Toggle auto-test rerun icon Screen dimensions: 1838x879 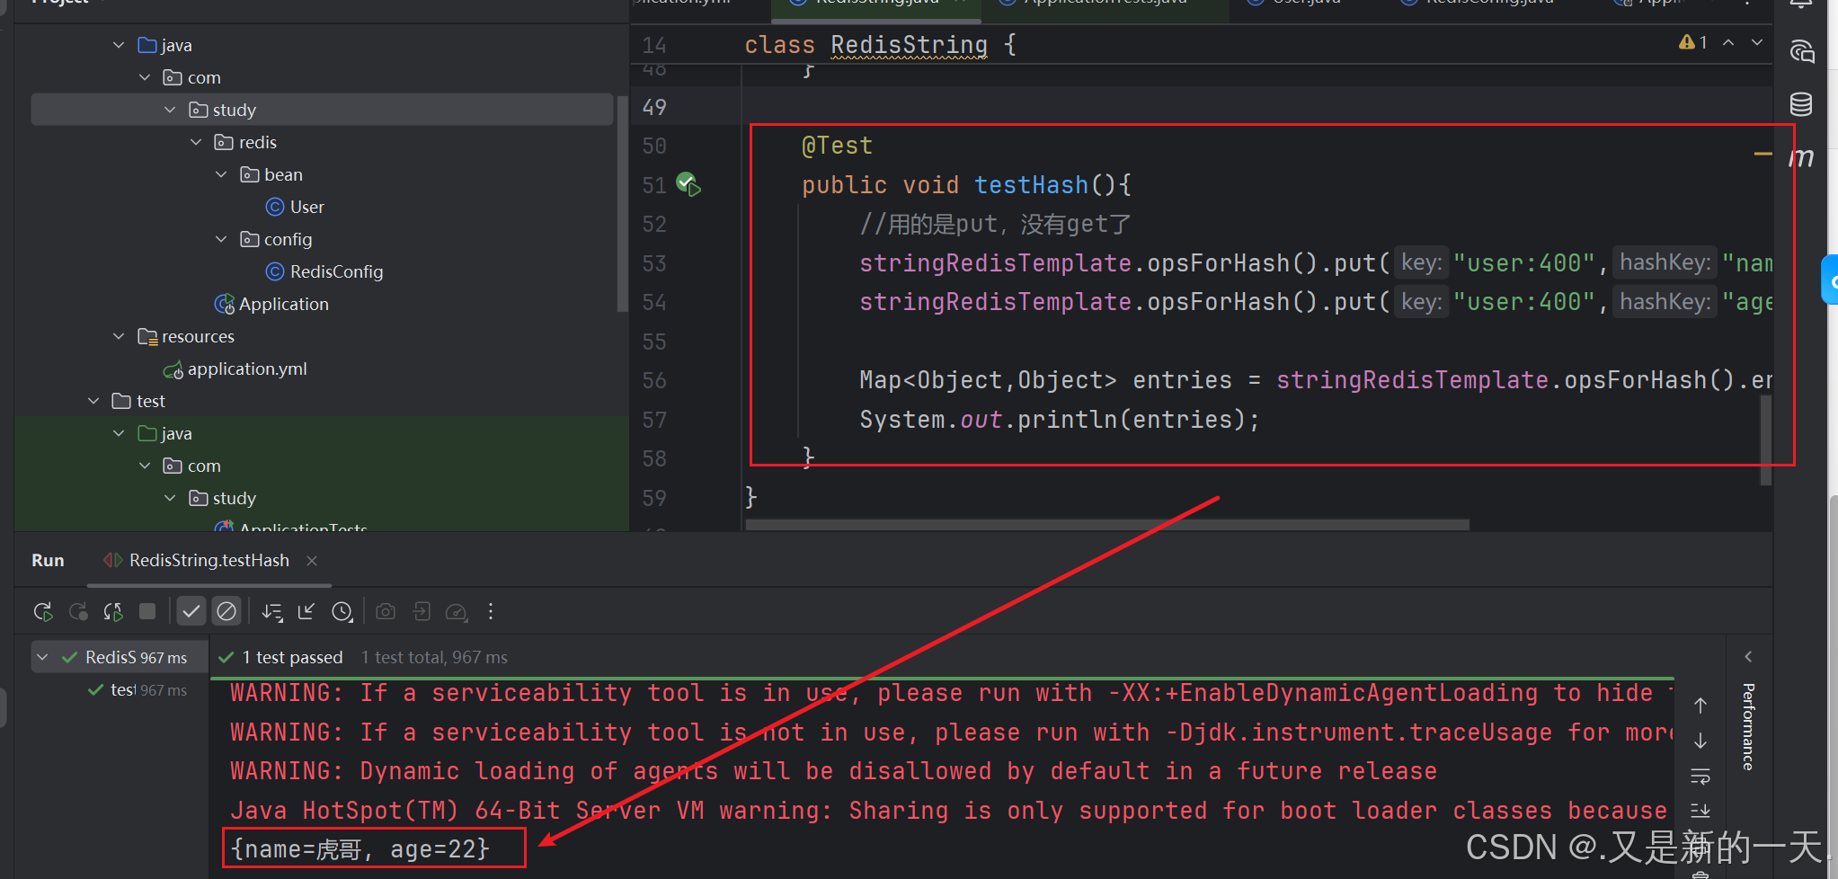click(113, 612)
